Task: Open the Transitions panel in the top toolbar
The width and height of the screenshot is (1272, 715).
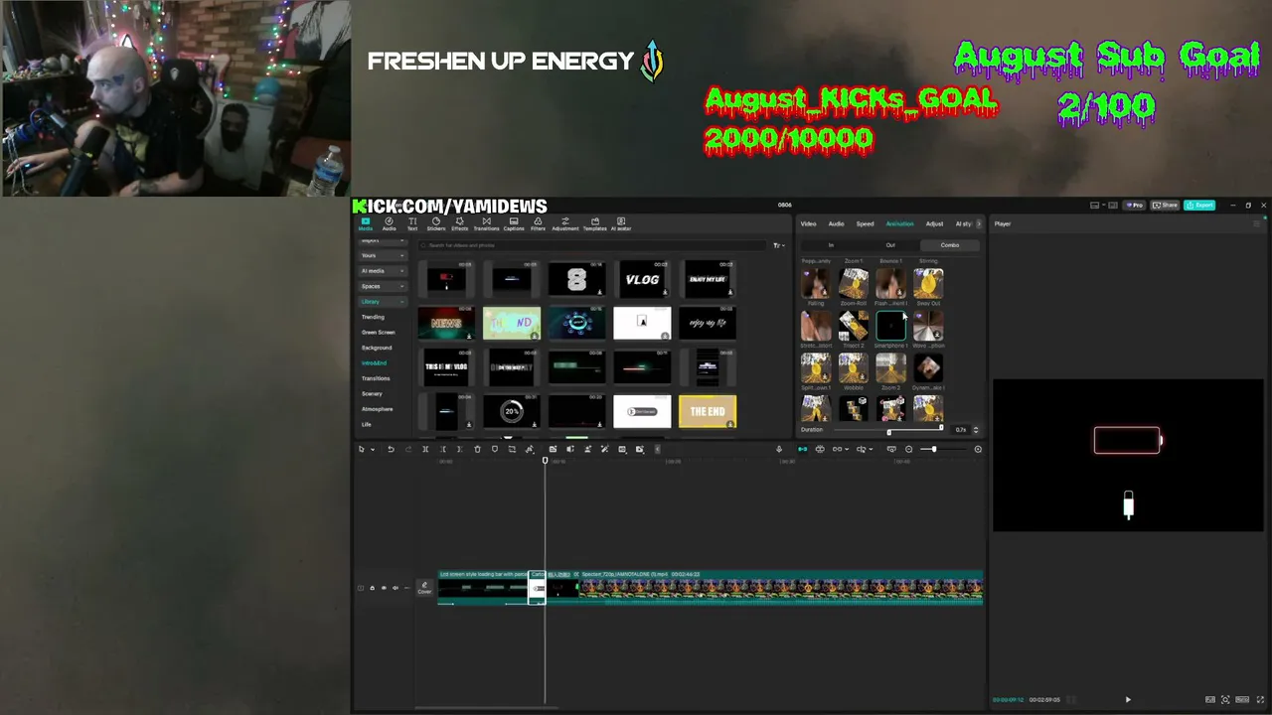Action: pyautogui.click(x=486, y=223)
